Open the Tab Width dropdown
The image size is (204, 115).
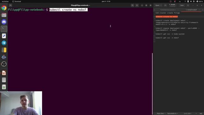172,114
